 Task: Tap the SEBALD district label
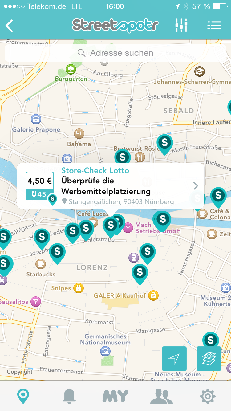click(179, 111)
